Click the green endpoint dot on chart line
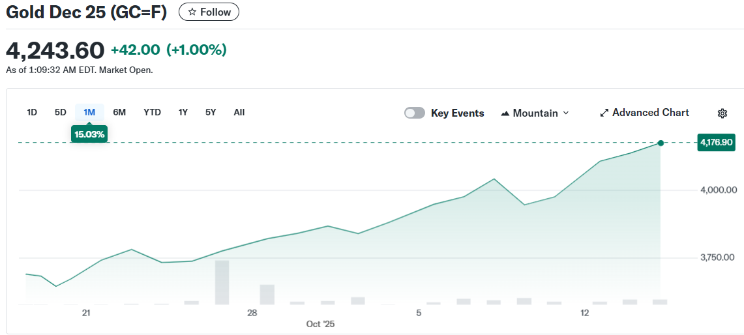 pos(661,143)
